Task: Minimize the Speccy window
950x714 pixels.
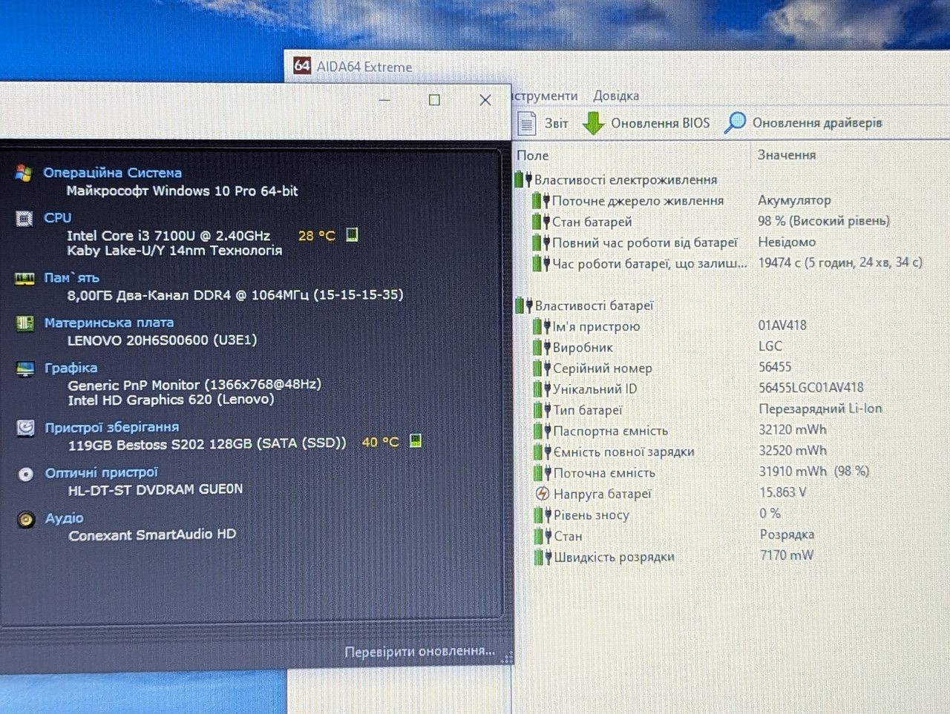Action: pyautogui.click(x=384, y=99)
